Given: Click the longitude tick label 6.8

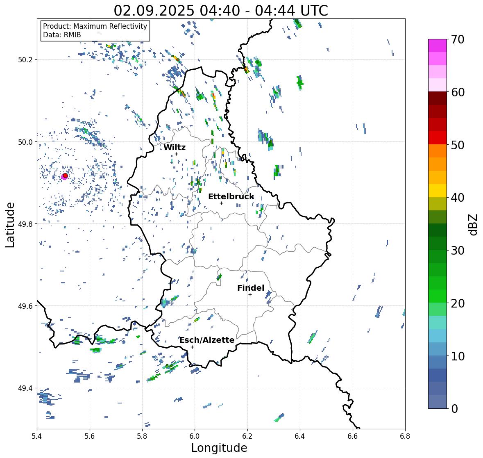Looking at the screenshot, I should [x=405, y=436].
